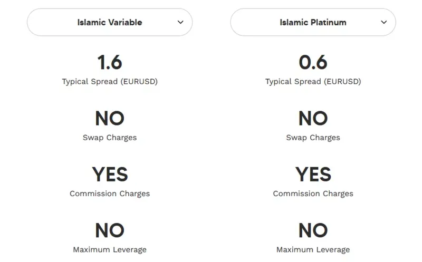The width and height of the screenshot is (422, 262).
Task: Click Commission Charges label in Variable column
Action: coord(110,193)
